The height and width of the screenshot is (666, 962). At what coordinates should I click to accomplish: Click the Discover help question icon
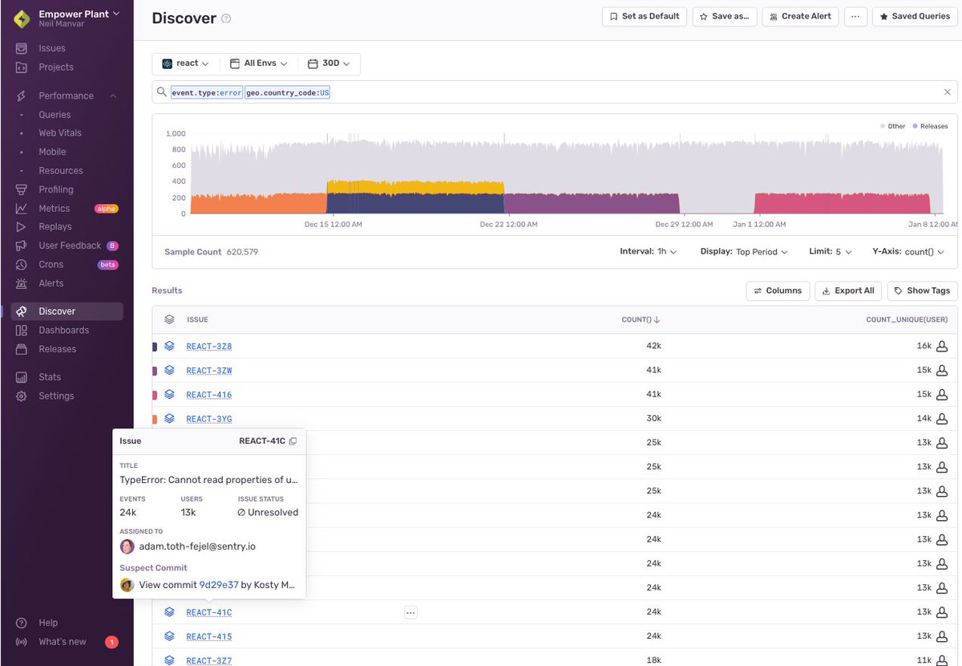point(226,18)
